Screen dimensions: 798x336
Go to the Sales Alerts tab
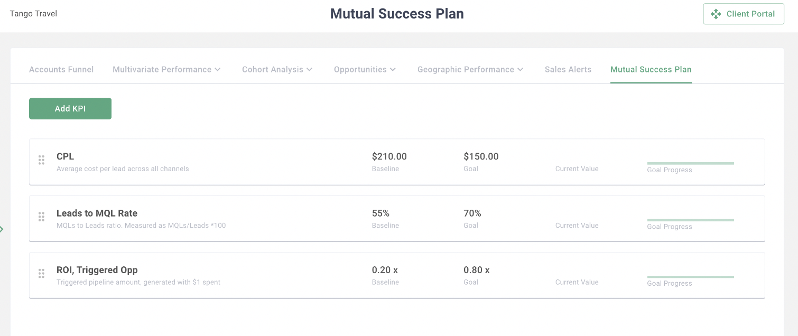[x=568, y=69]
